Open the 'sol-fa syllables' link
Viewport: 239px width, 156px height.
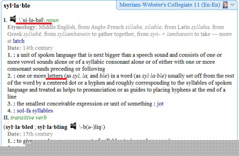[x=35, y=111]
